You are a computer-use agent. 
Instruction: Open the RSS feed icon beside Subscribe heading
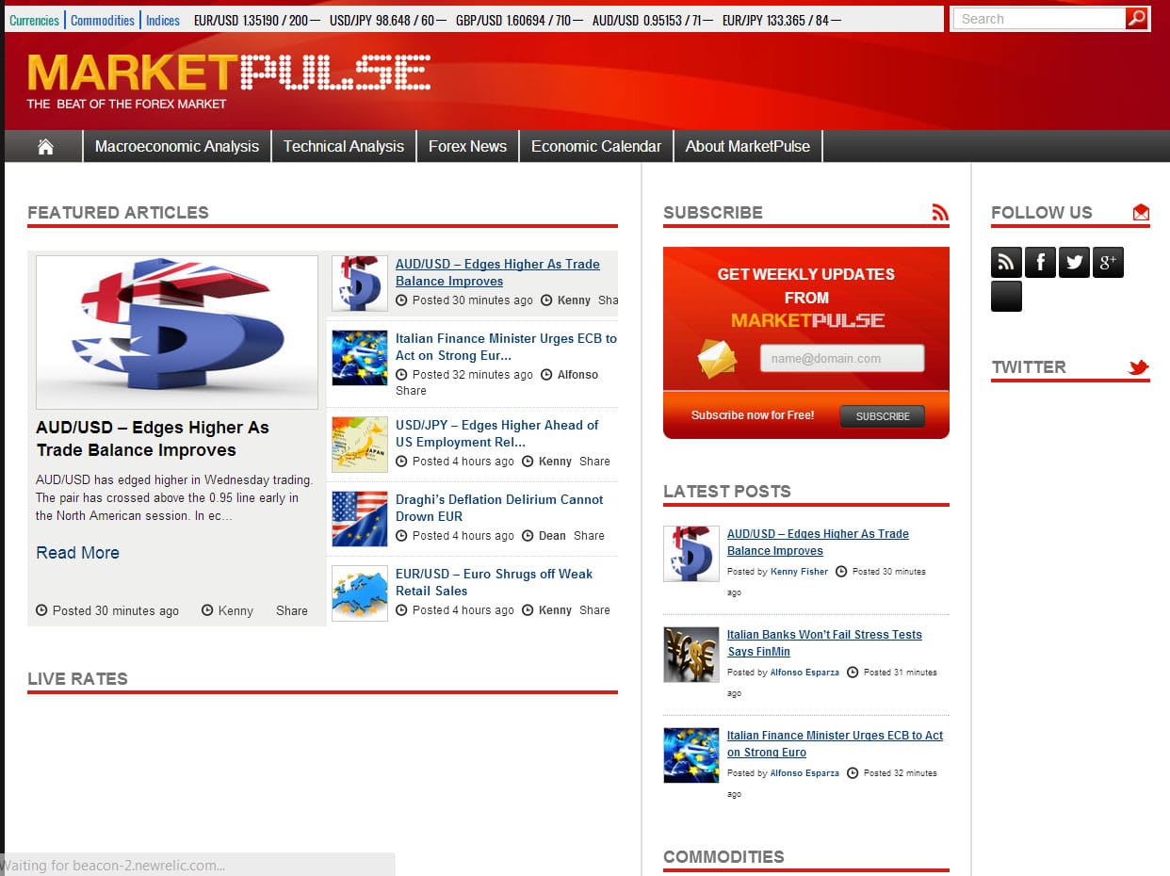(x=939, y=212)
